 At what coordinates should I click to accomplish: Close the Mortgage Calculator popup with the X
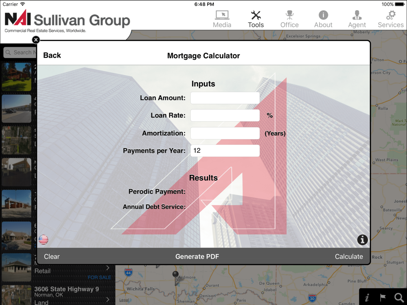pos(36,40)
